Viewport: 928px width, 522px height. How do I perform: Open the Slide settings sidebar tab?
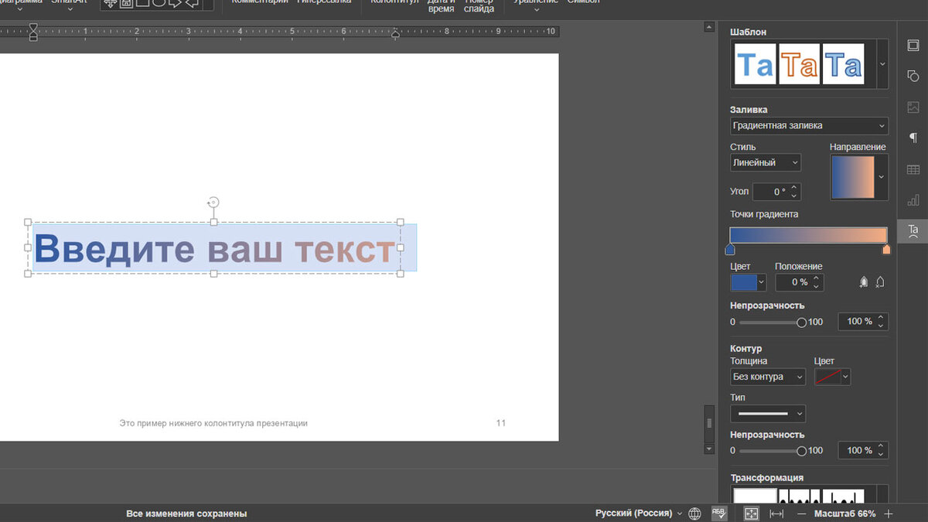pyautogui.click(x=913, y=46)
